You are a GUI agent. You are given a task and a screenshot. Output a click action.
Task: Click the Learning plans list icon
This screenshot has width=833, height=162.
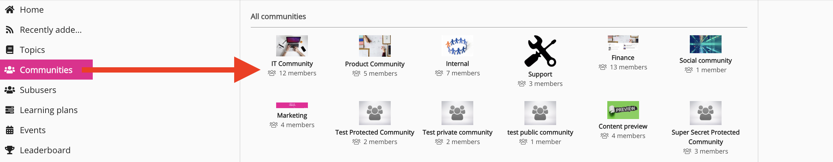point(10,110)
